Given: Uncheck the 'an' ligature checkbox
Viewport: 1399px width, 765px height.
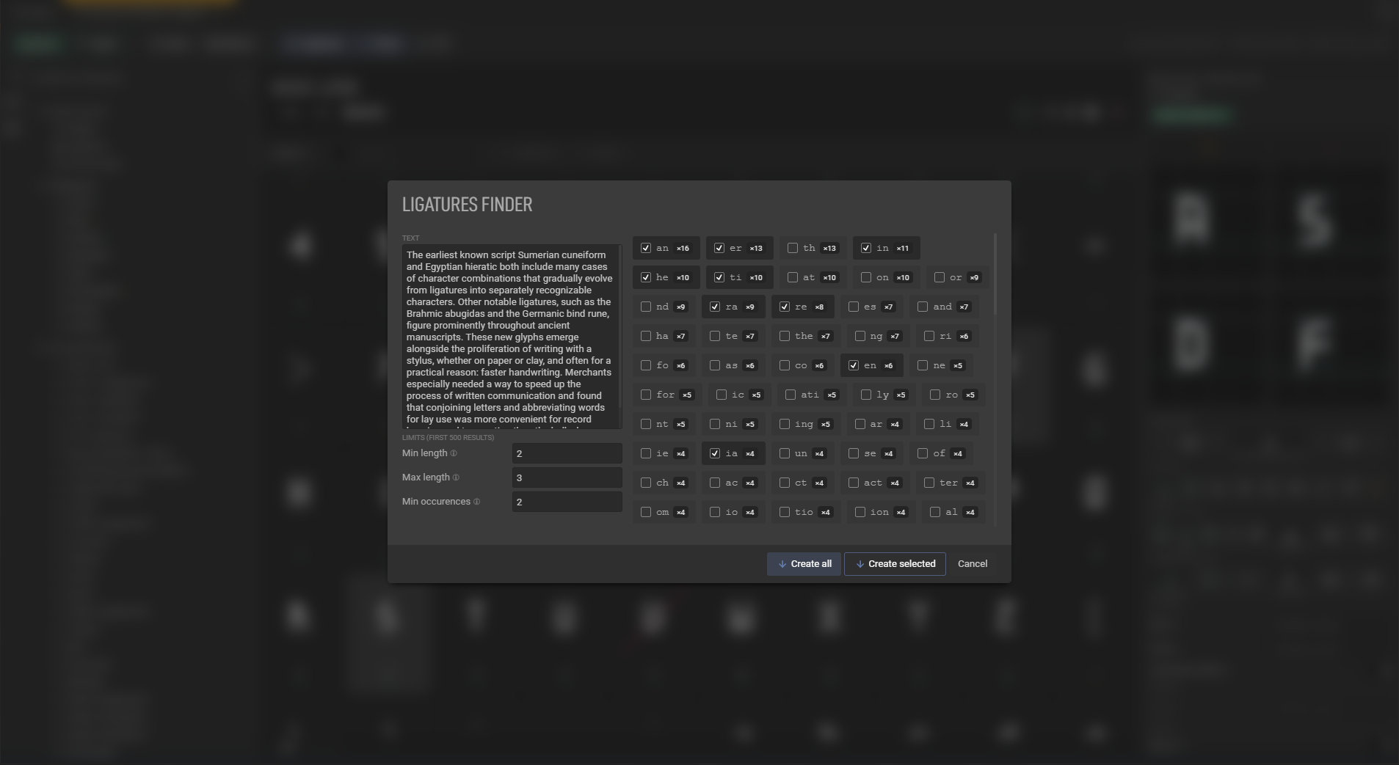Looking at the screenshot, I should (646, 248).
